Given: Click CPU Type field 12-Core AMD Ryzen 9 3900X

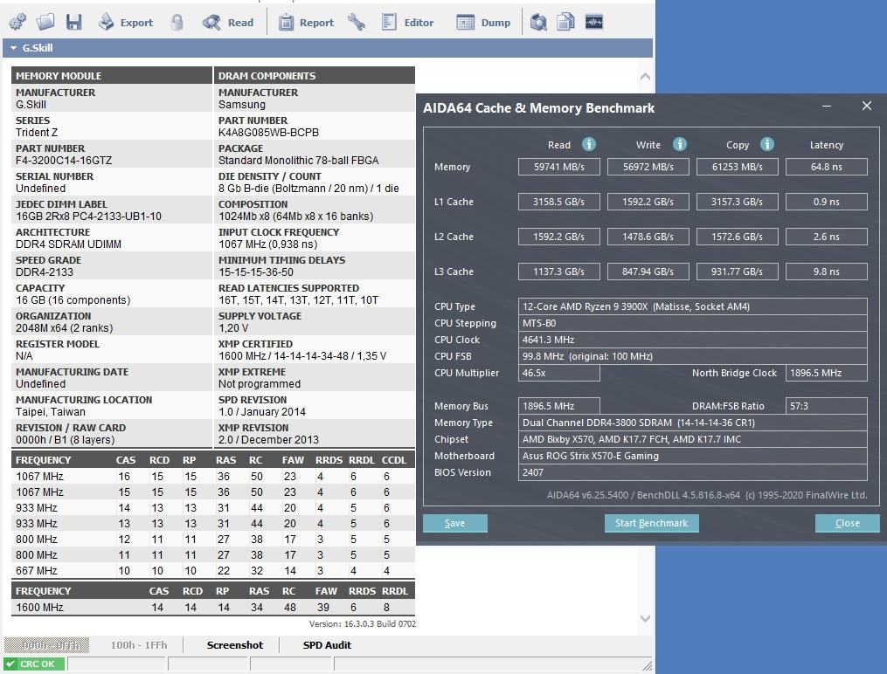Looking at the screenshot, I should 692,306.
